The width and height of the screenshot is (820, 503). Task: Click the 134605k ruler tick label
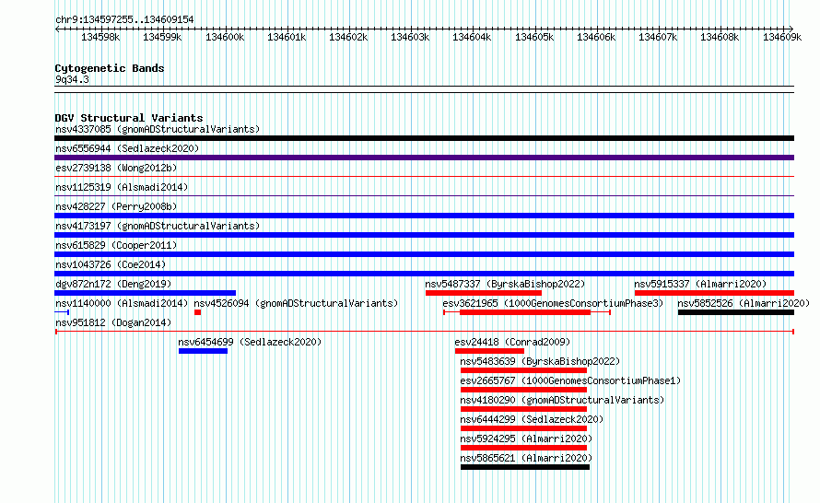pos(534,37)
